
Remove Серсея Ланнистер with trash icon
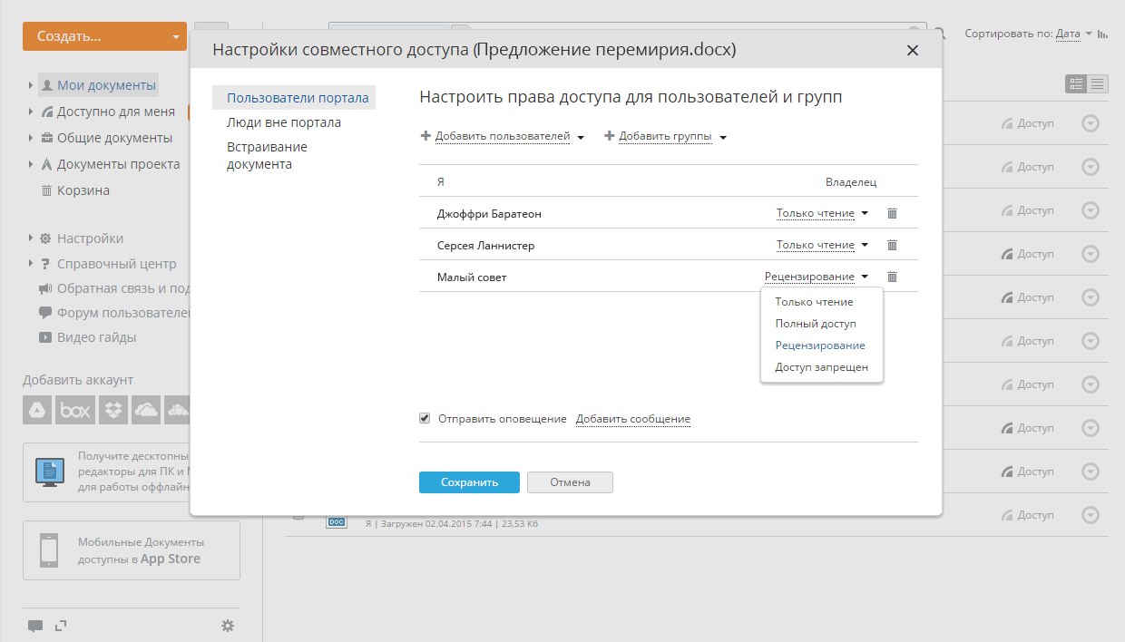pyautogui.click(x=892, y=245)
